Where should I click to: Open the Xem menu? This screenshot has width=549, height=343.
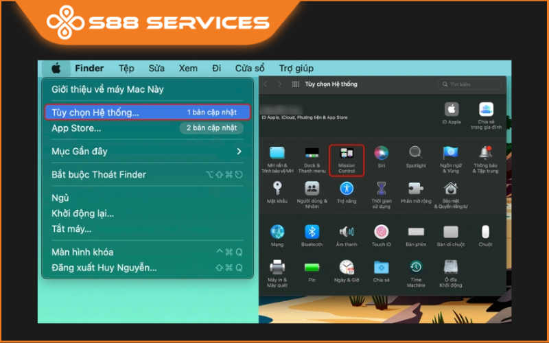(x=188, y=68)
